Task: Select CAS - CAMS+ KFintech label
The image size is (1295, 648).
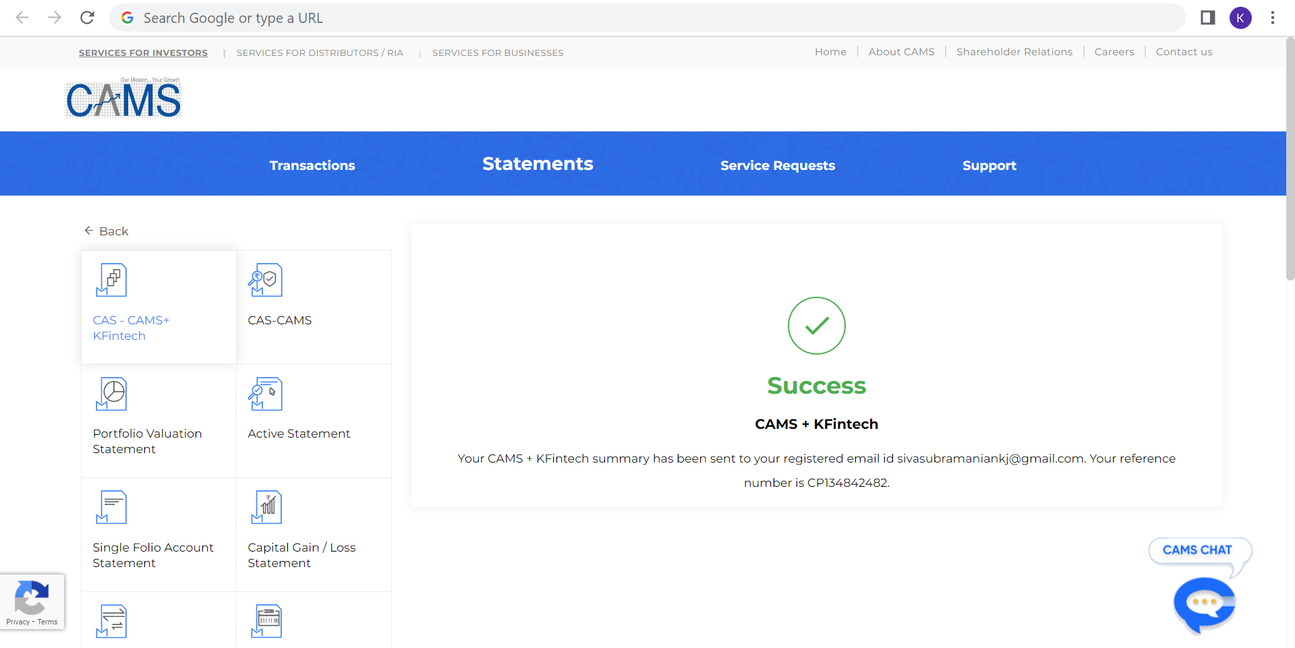Action: [x=131, y=328]
